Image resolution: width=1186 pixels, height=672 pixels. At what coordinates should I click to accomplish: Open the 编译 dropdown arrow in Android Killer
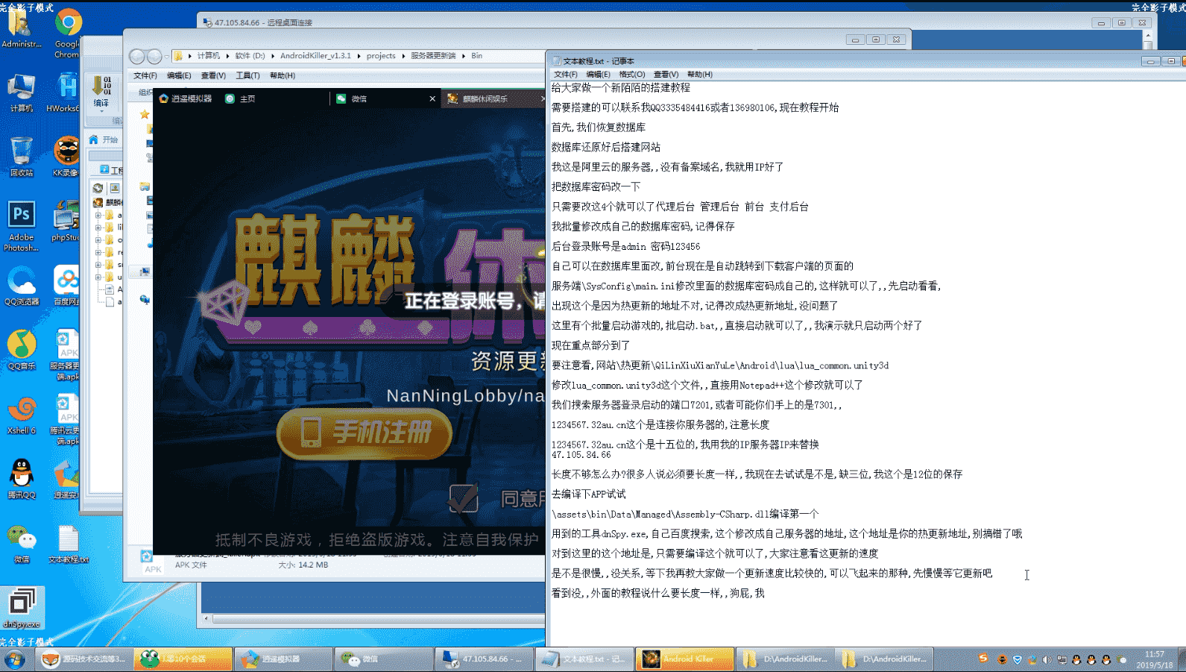101,112
